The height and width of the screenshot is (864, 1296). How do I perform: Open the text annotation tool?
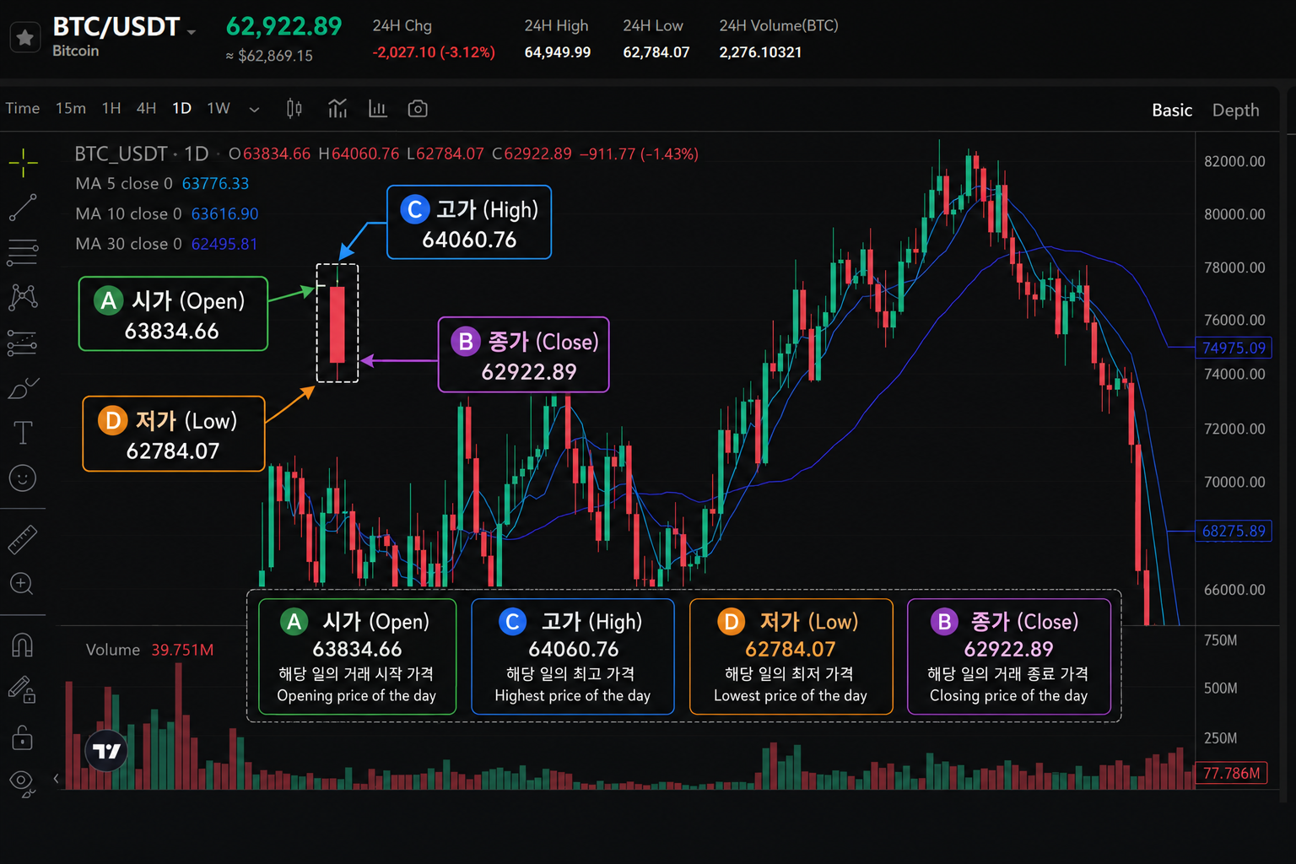23,433
